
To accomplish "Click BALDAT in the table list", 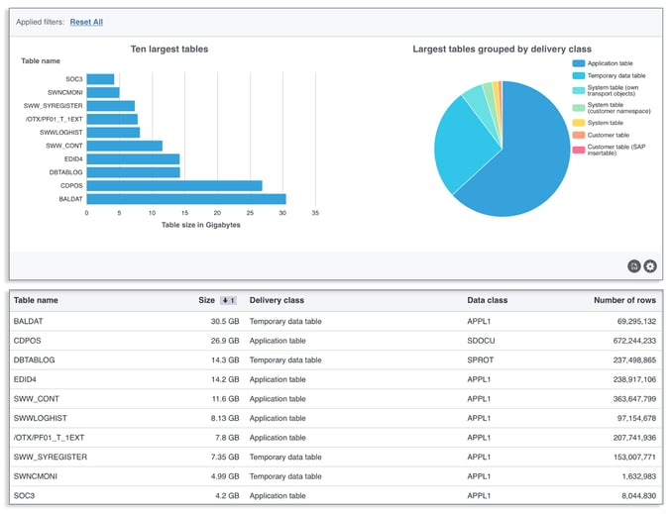I will pyautogui.click(x=29, y=321).
